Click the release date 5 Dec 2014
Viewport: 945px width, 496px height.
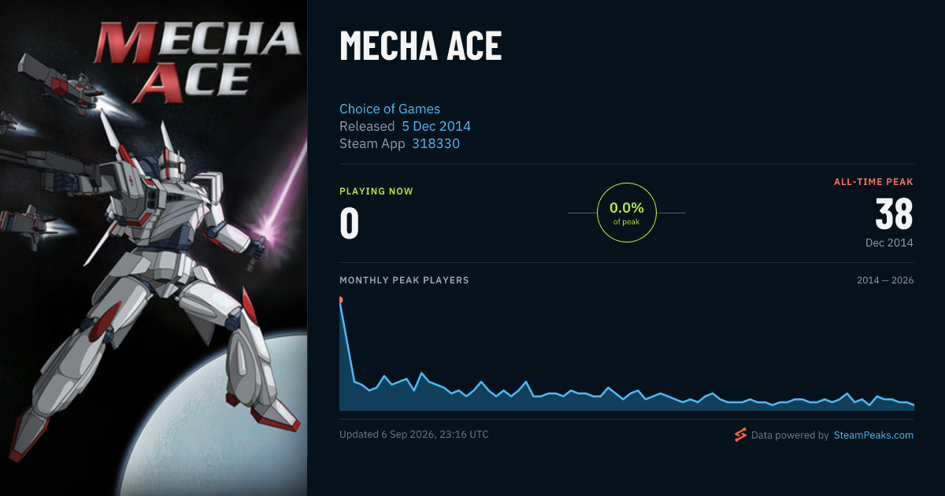(436, 126)
